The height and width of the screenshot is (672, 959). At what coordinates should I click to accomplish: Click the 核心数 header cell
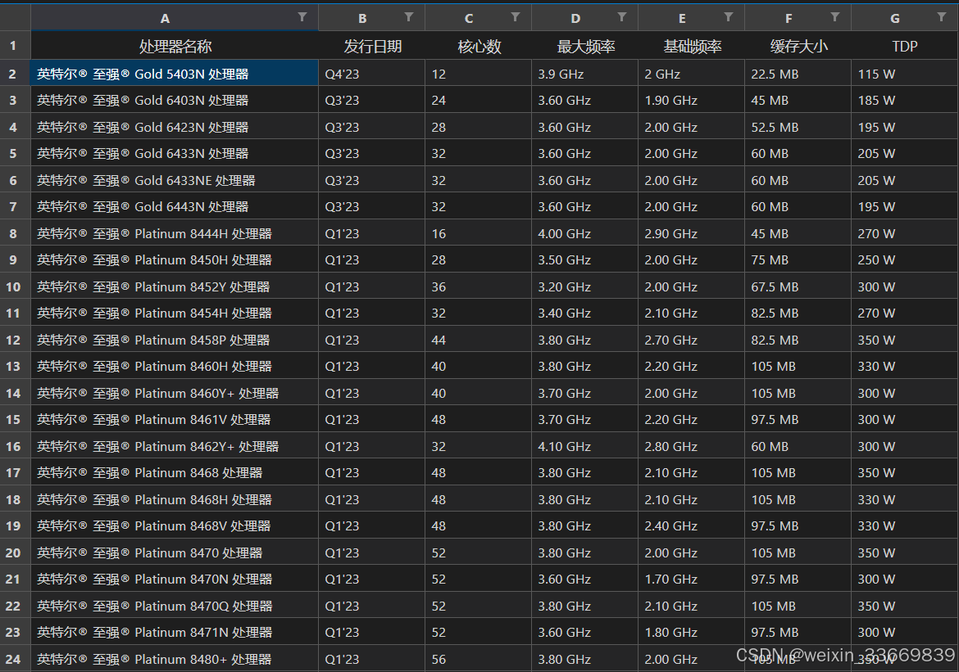(479, 46)
